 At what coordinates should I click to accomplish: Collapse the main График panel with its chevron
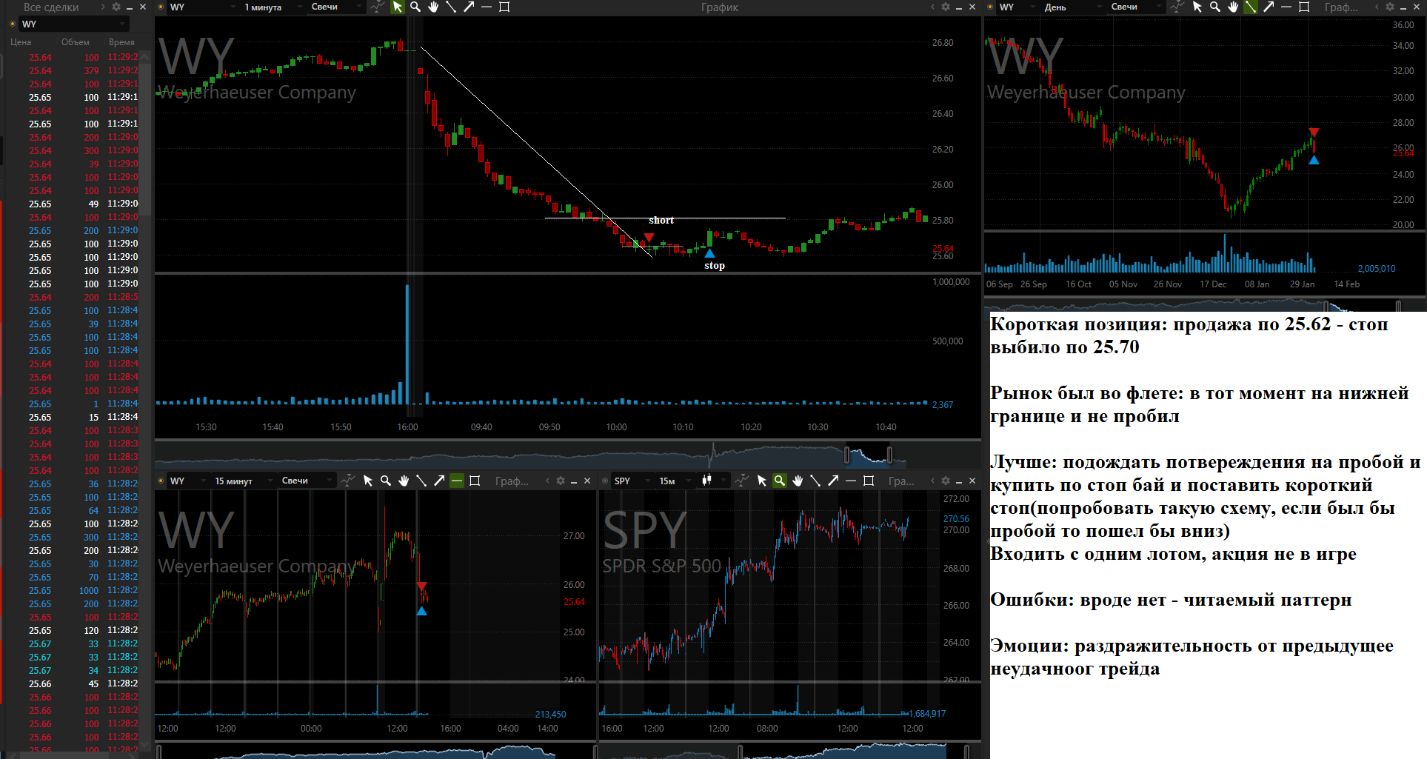click(x=932, y=7)
